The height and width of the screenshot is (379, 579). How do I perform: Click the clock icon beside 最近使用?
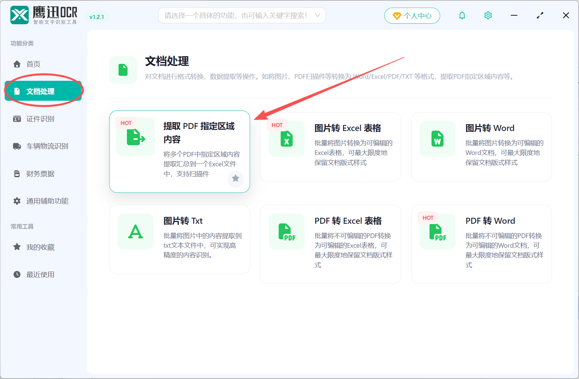(x=17, y=275)
